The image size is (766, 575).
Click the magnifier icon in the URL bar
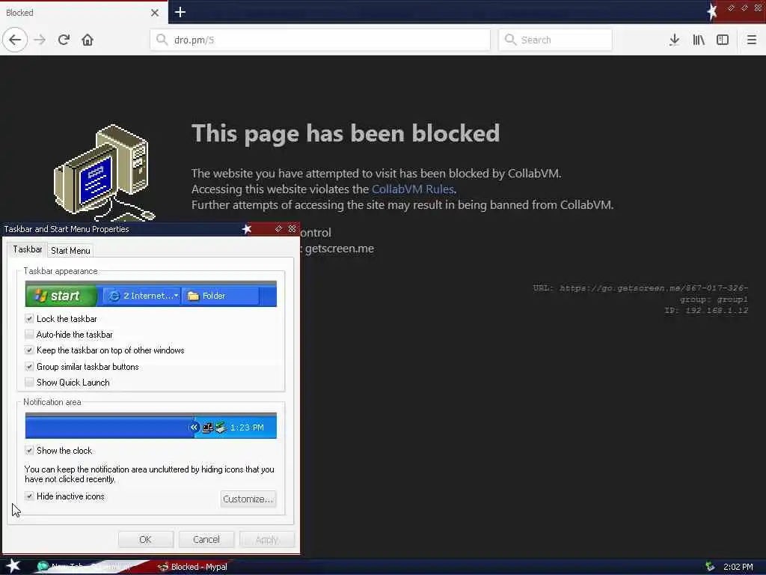point(162,40)
